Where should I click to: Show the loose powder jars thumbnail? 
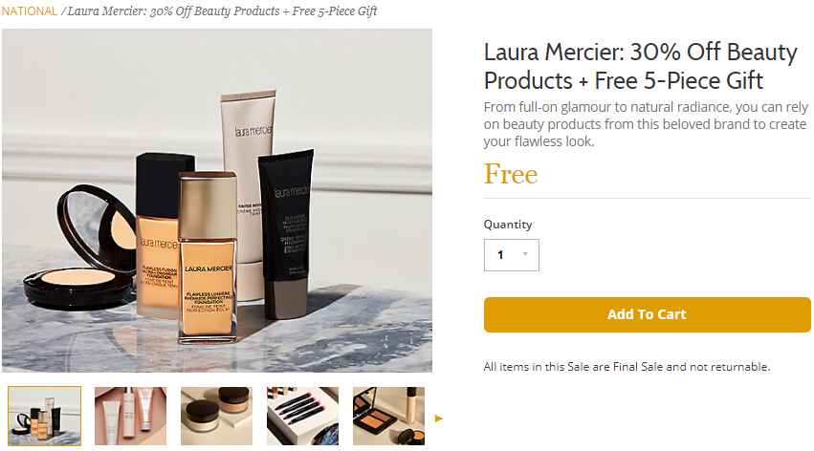click(x=216, y=416)
